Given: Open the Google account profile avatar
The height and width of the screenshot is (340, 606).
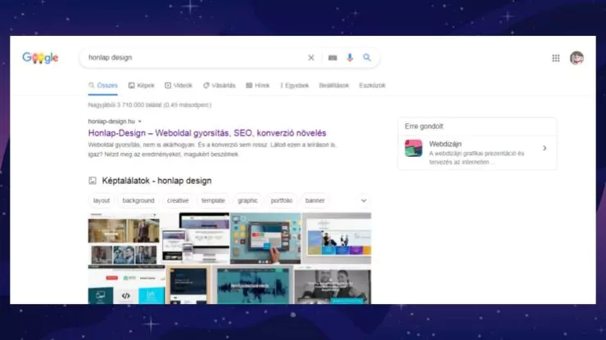Looking at the screenshot, I should pyautogui.click(x=577, y=58).
